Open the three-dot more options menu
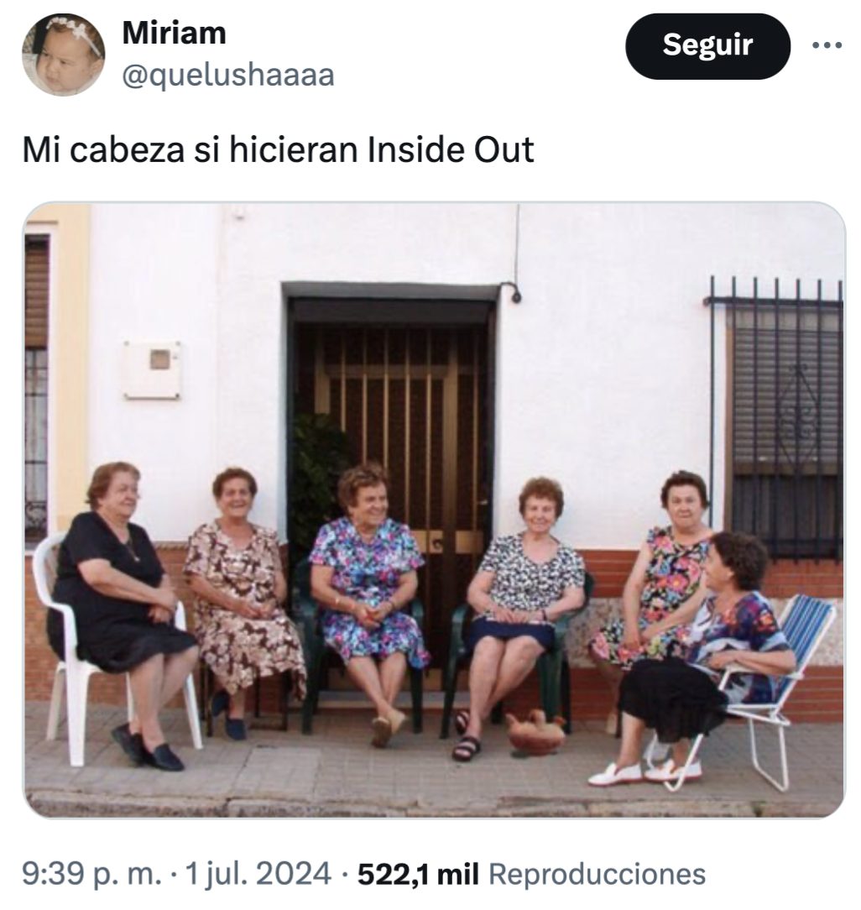 (x=827, y=44)
